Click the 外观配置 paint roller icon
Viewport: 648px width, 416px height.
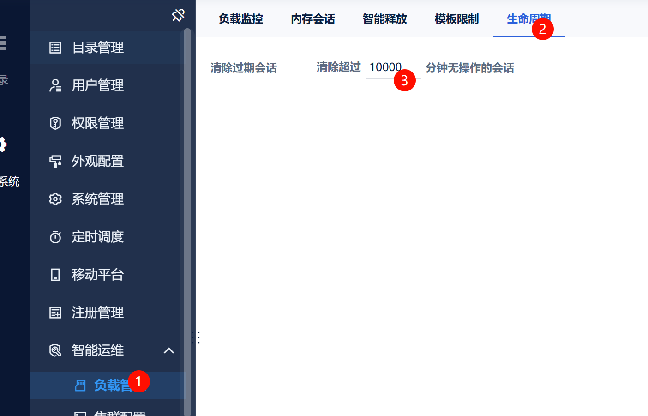tap(55, 161)
